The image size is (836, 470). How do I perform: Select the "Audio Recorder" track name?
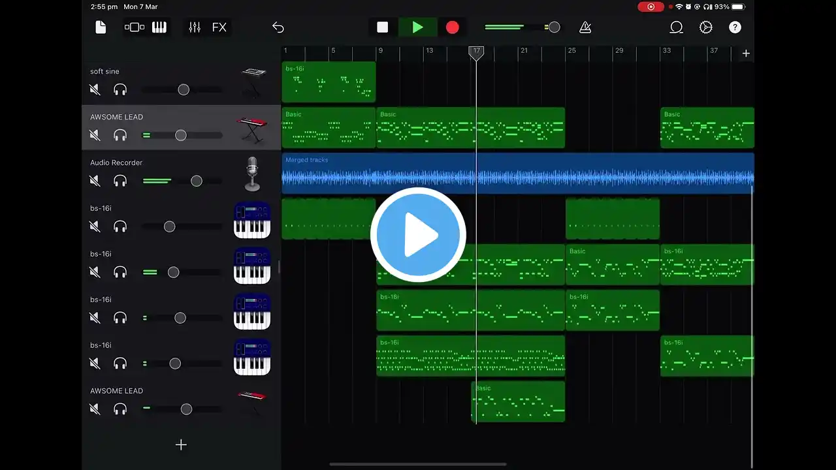(x=116, y=163)
